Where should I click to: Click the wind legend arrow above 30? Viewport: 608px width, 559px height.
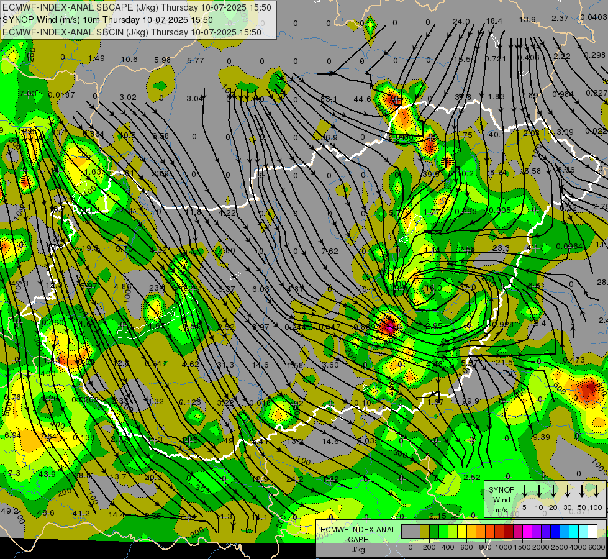point(567,491)
